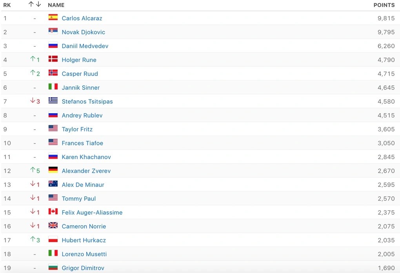Click the UK flag beside Cameron Norrie
This screenshot has height=273, width=400.
(53, 226)
